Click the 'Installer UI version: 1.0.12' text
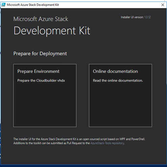The height and width of the screenshot is (167, 167). [x=136, y=17]
